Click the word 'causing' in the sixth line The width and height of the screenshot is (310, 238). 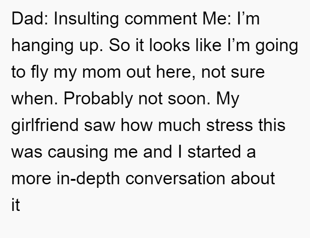[x=78, y=153]
